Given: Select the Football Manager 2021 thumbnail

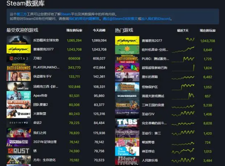Looking at the screenshot, I should (x=19, y=142).
